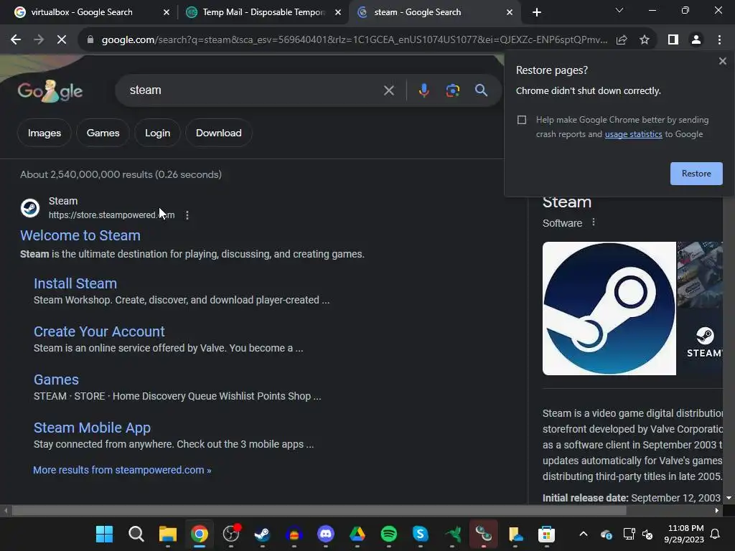This screenshot has height=551, width=735.
Task: Open File Explorer from the taskbar
Action: coord(167,534)
